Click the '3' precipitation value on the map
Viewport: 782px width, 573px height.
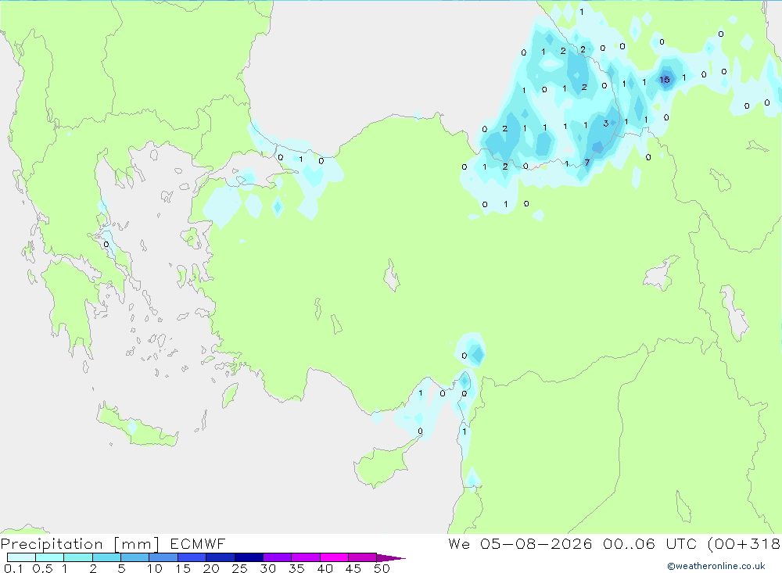click(x=606, y=124)
